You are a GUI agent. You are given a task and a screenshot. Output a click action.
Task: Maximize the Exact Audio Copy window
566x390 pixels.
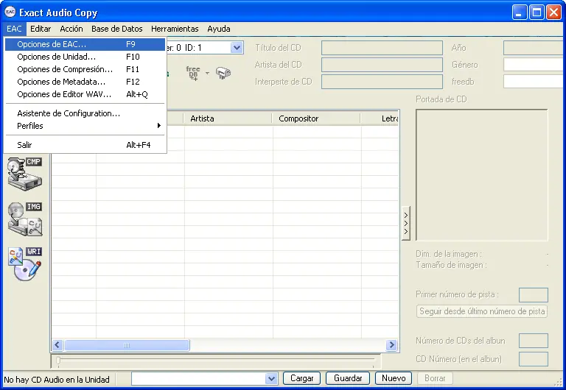point(537,13)
